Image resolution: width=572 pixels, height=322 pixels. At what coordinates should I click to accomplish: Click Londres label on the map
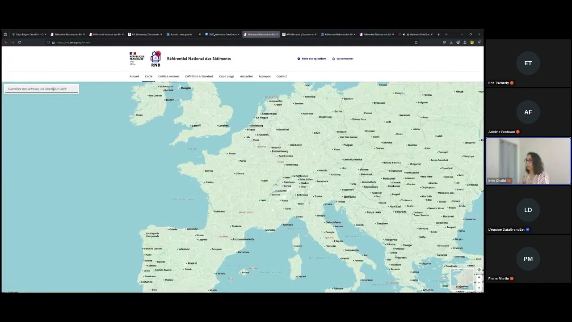pyautogui.click(x=223, y=126)
